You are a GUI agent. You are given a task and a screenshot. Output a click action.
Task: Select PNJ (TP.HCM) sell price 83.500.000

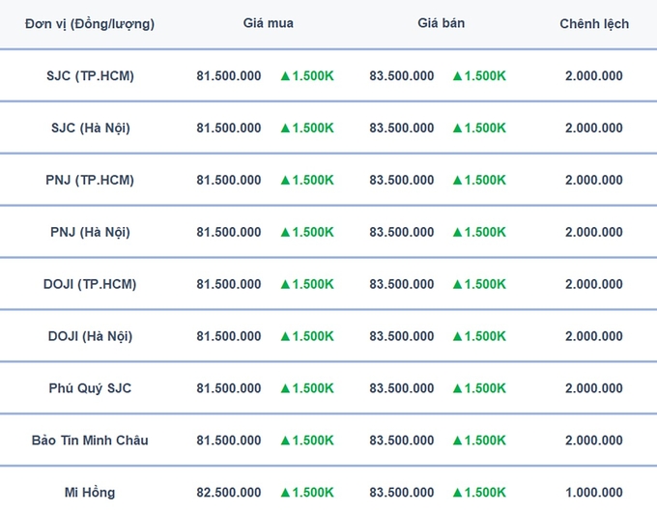[401, 180]
